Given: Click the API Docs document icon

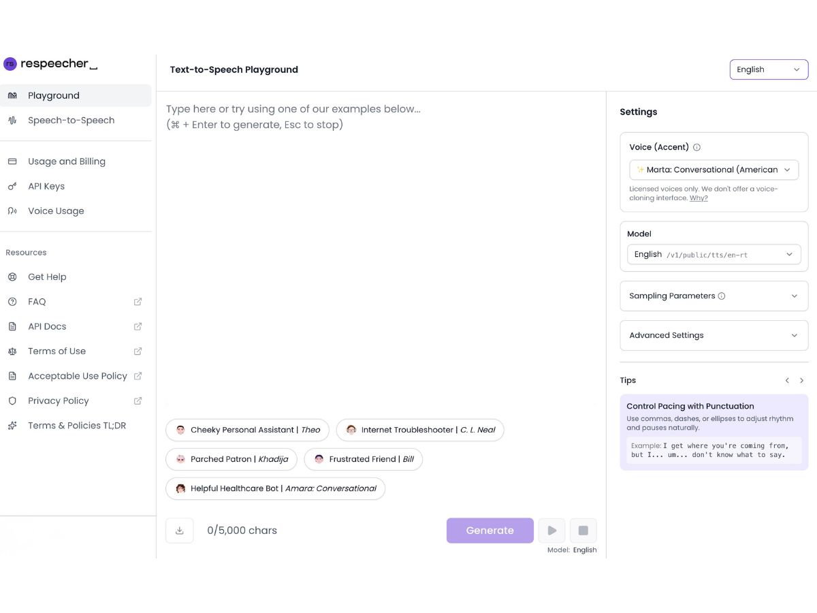Looking at the screenshot, I should tap(12, 326).
